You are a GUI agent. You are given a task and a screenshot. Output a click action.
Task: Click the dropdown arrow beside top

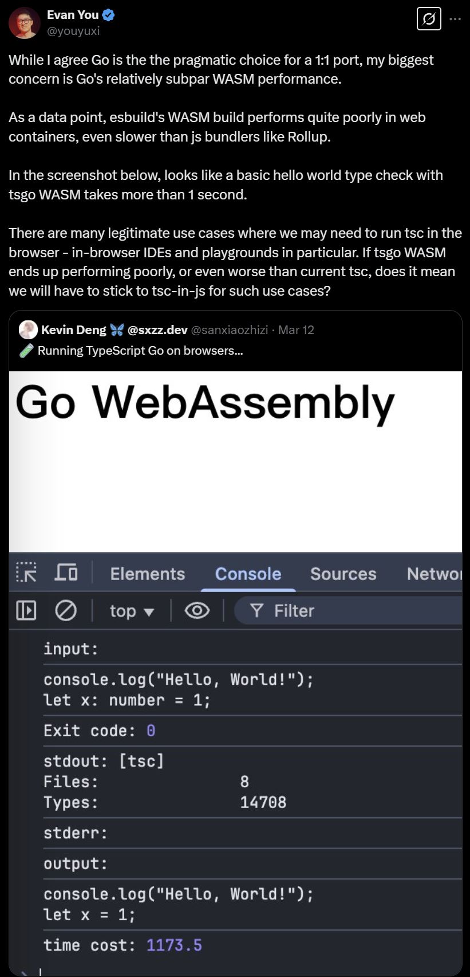[149, 613]
